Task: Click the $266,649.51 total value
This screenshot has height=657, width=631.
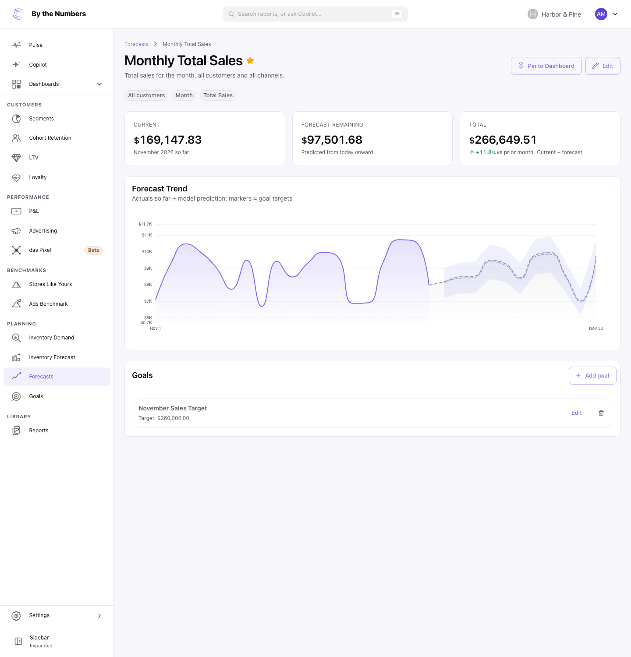Action: 503,140
